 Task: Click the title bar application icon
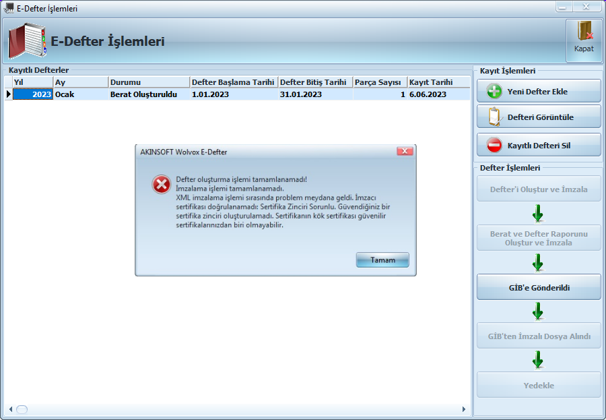pyautogui.click(x=9, y=7)
